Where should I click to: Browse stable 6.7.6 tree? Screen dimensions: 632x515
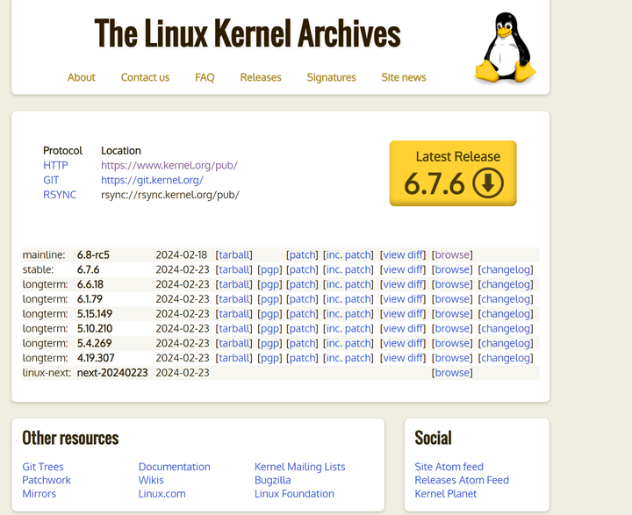[x=452, y=269]
